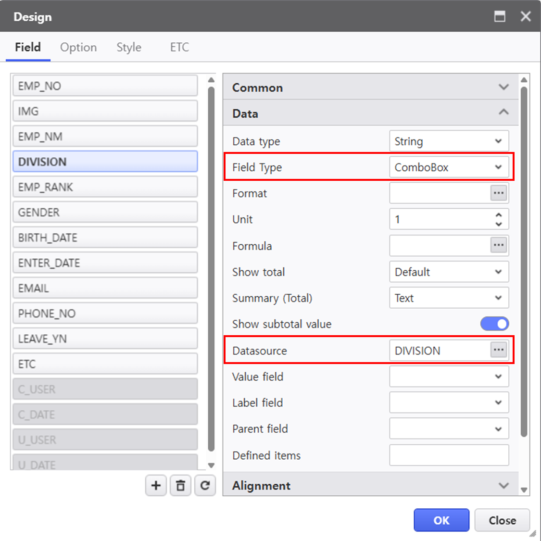Click the Defined items input box
This screenshot has width=541, height=541.
[449, 455]
